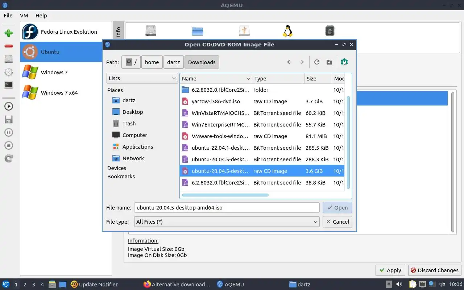Click the green plus add VM icon
Viewport: 464px width, 290px height.
[x=9, y=33]
